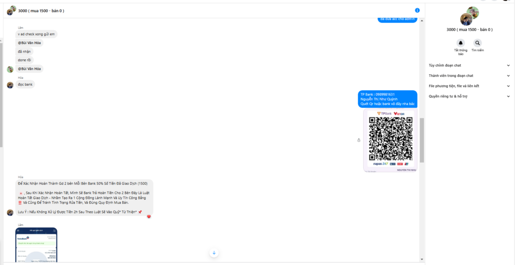Click the 'v ad check xong gửi em' message
The width and height of the screenshot is (515, 265).
click(36, 34)
